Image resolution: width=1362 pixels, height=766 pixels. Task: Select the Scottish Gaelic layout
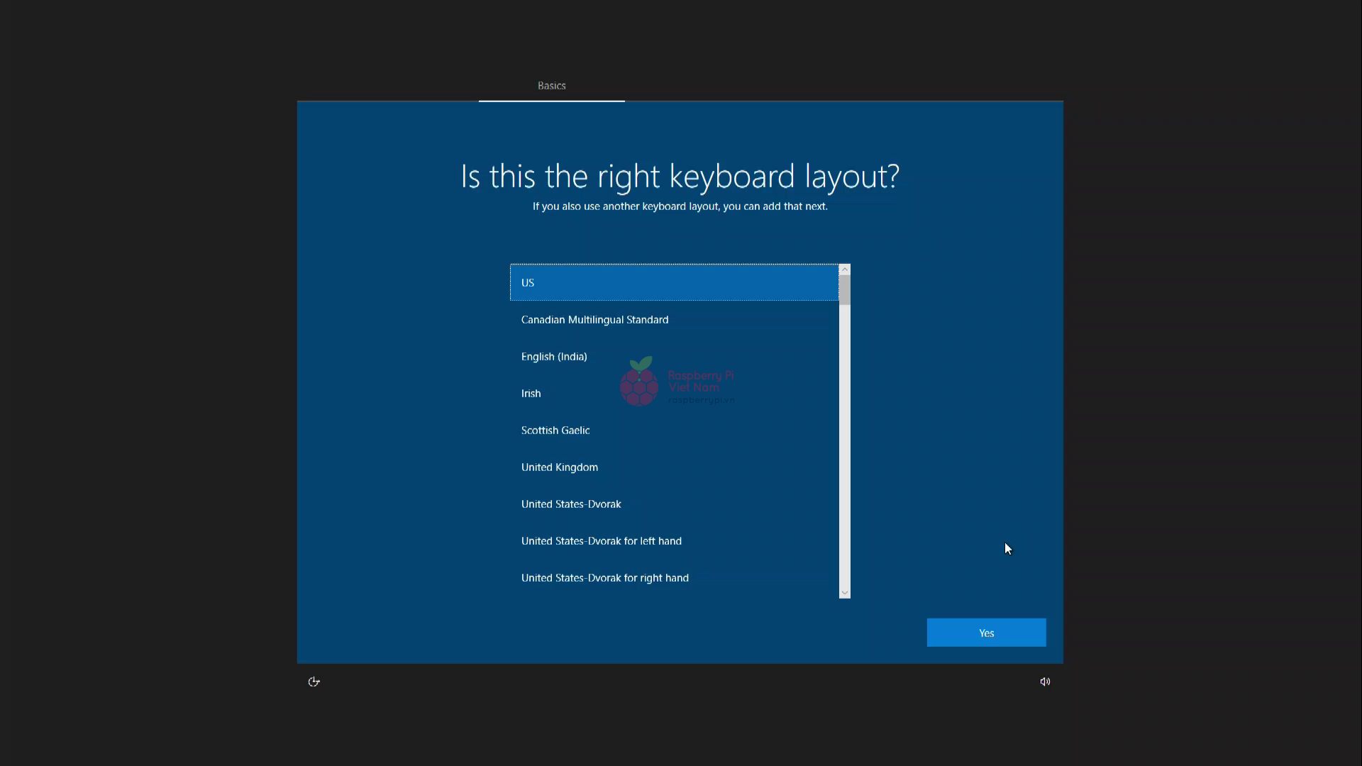(555, 431)
